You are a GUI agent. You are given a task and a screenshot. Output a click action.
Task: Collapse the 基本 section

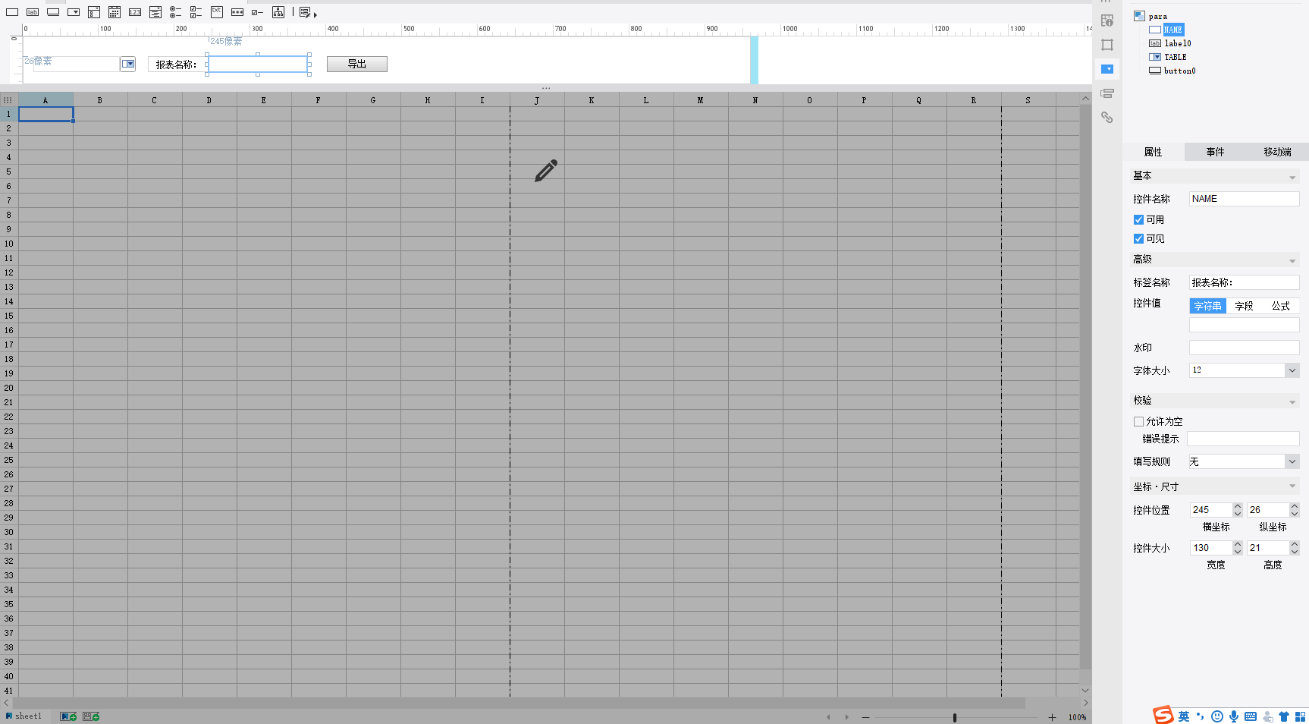[1292, 178]
